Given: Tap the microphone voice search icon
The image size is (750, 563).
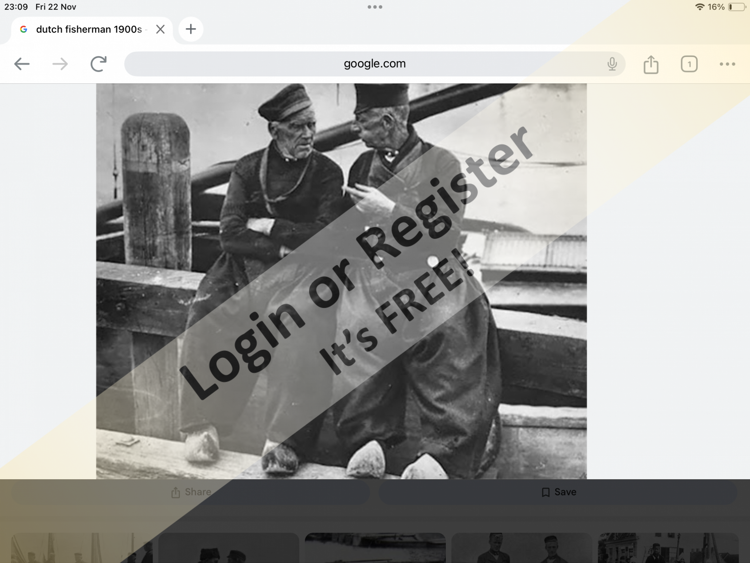Looking at the screenshot, I should pos(612,64).
